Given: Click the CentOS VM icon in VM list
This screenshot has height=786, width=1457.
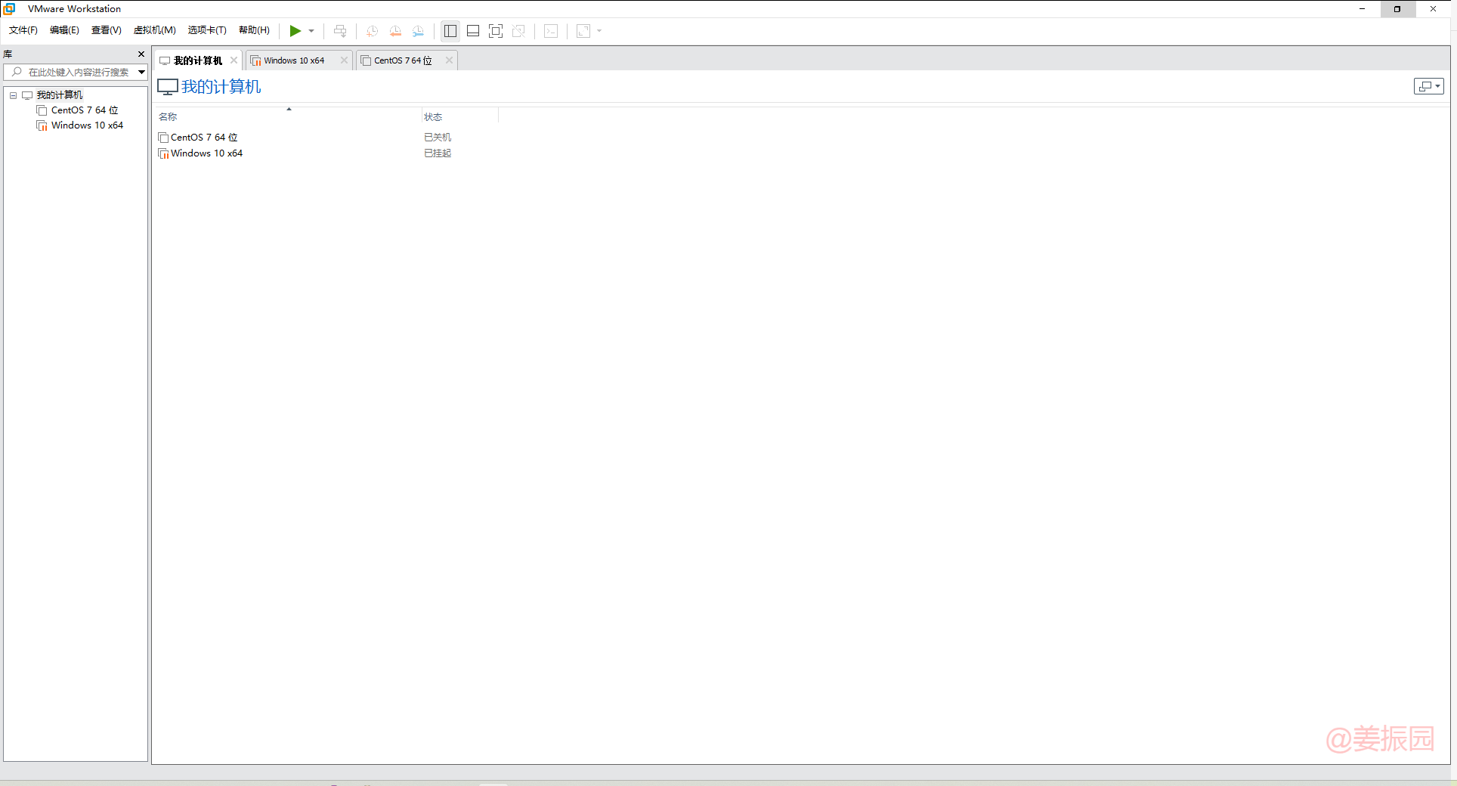Looking at the screenshot, I should point(163,138).
